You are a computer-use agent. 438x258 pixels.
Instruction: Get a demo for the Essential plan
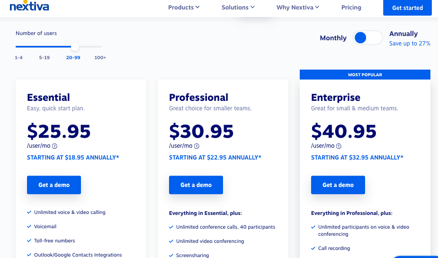[x=54, y=185]
